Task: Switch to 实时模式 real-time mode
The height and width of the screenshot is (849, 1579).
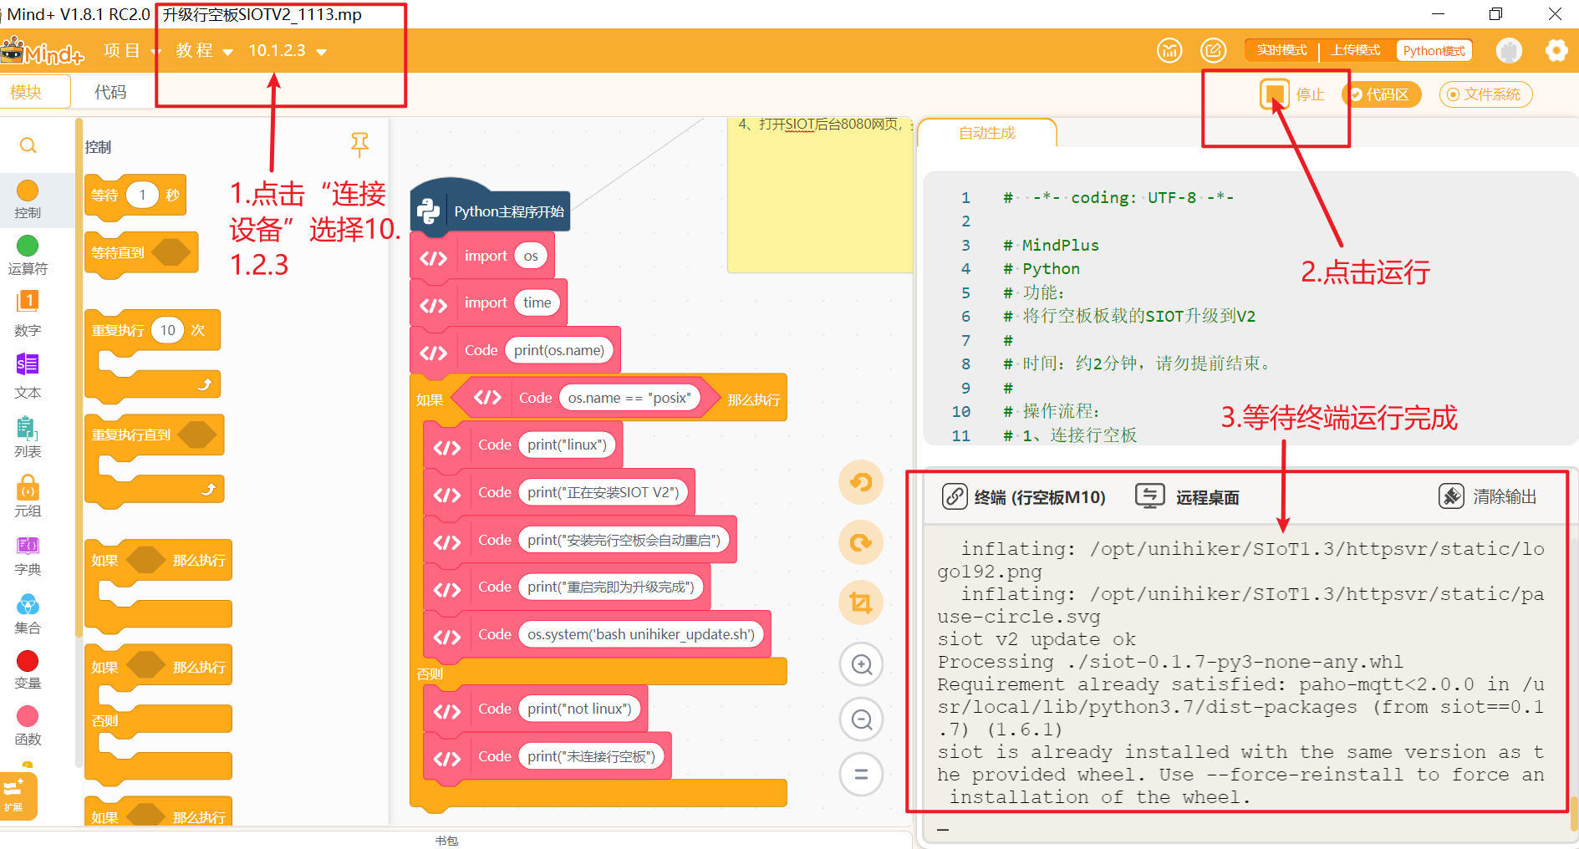Action: (x=1281, y=51)
